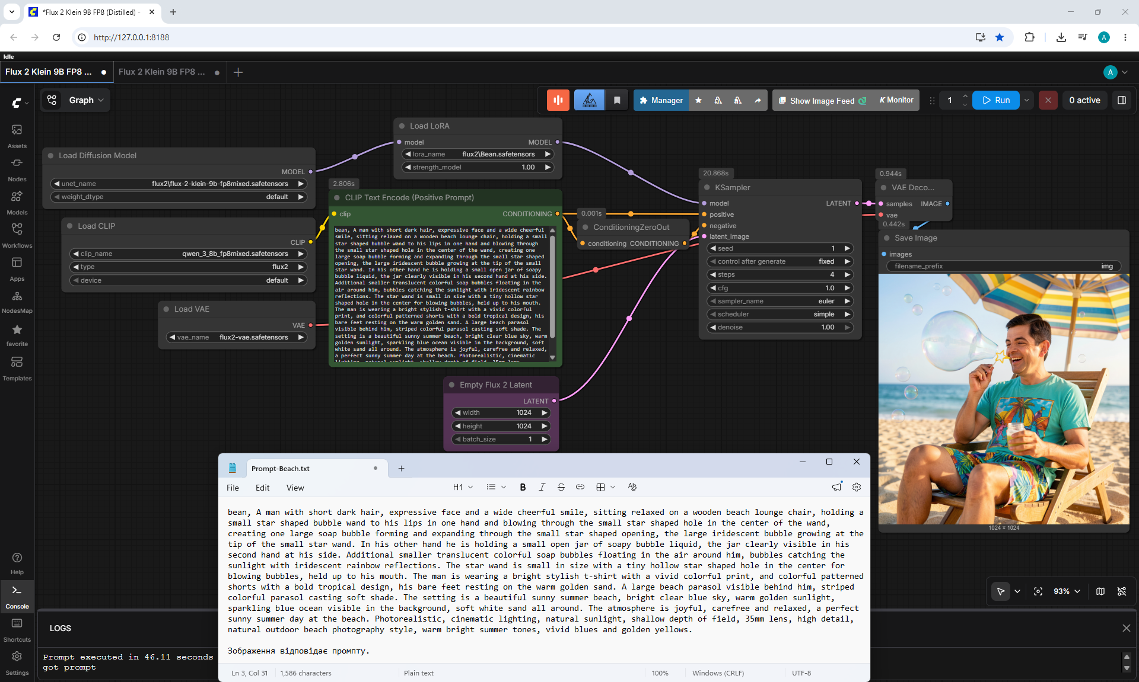This screenshot has width=1139, height=682.
Task: Click the Manager button in toolbar
Action: [661, 101]
